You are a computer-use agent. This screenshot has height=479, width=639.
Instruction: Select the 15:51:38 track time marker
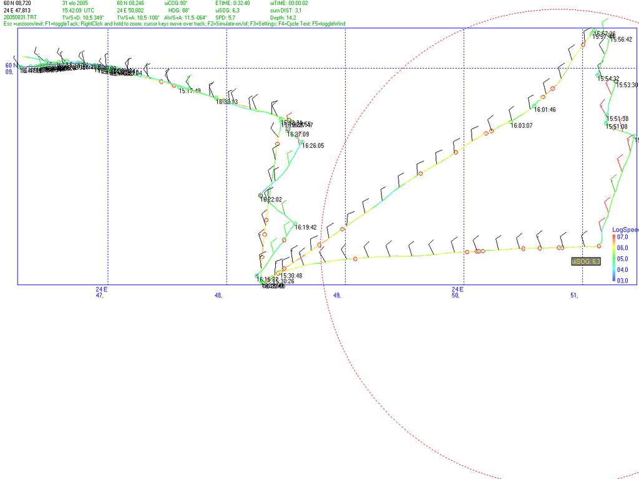pos(617,119)
